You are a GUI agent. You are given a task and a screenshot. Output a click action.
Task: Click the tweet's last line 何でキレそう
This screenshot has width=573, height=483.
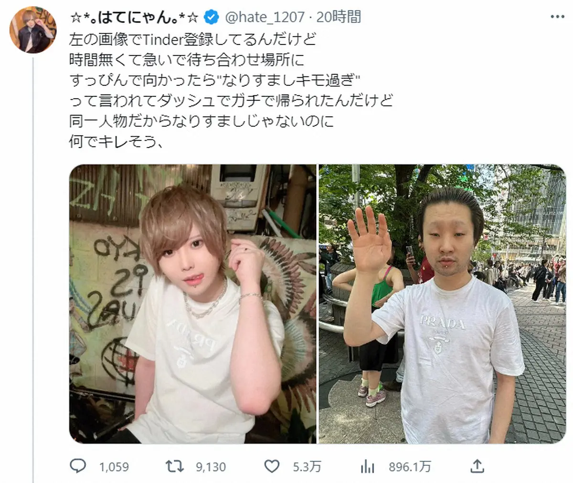pyautogui.click(x=116, y=142)
